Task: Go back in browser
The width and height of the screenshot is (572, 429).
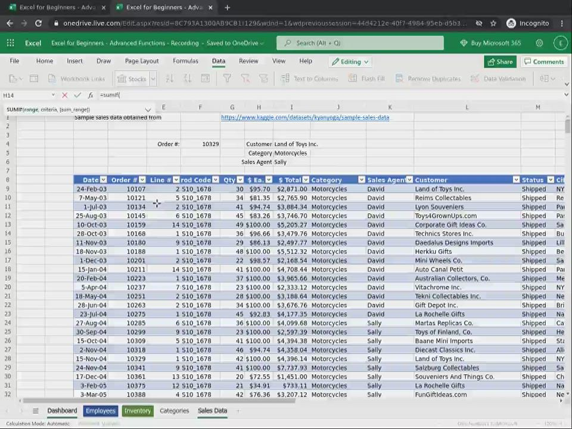Action: pos(10,23)
